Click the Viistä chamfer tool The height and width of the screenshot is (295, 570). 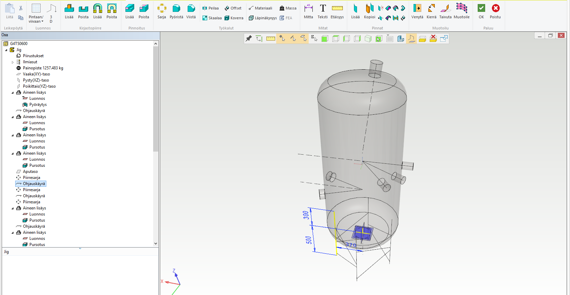191,11
